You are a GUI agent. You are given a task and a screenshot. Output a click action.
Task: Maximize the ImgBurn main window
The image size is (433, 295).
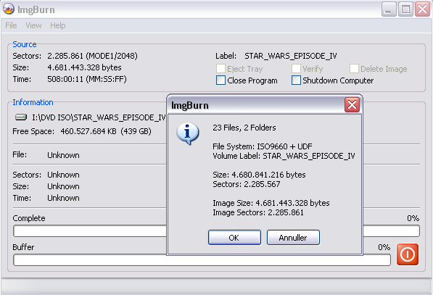click(405, 9)
